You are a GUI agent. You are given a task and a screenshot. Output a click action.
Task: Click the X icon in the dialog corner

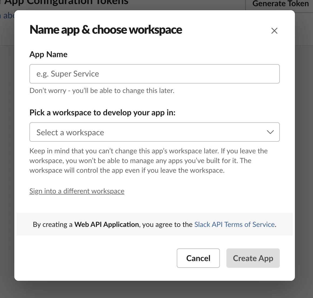point(274,30)
